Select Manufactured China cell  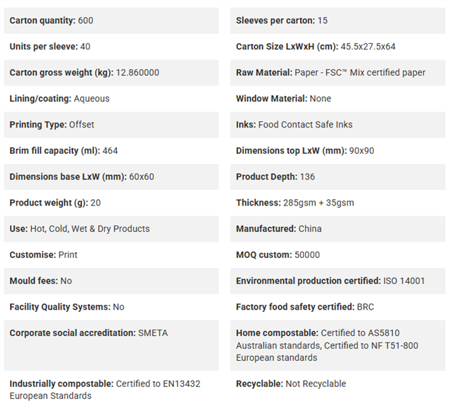coord(338,229)
